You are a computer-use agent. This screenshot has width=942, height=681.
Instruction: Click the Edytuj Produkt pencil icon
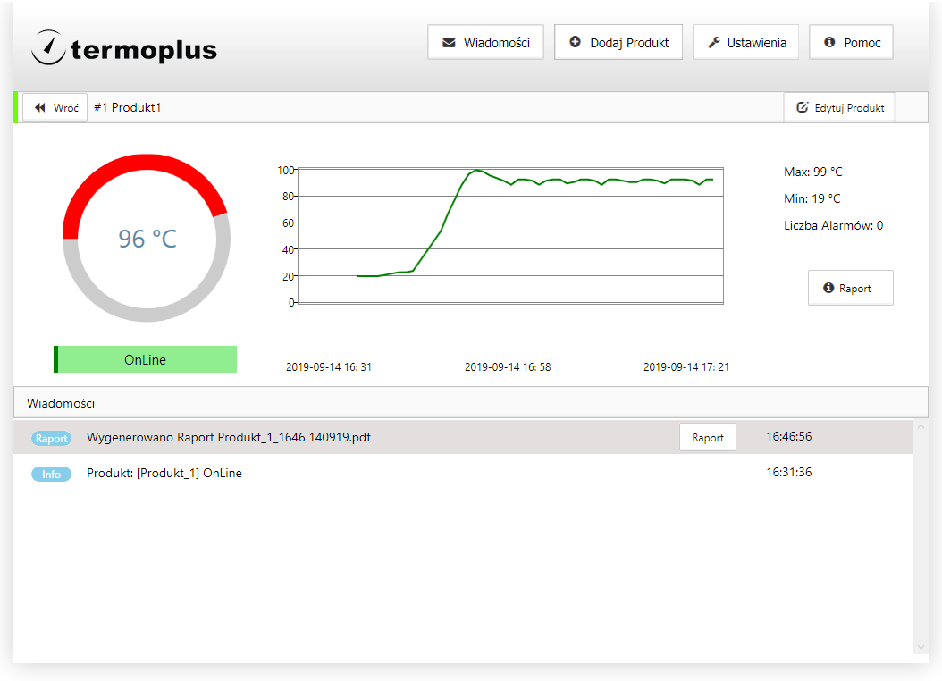pos(802,107)
